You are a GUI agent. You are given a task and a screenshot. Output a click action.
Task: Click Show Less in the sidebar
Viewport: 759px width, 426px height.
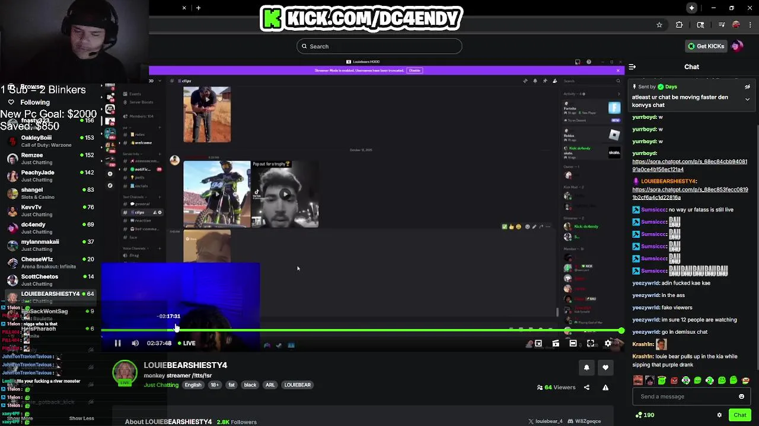point(81,418)
